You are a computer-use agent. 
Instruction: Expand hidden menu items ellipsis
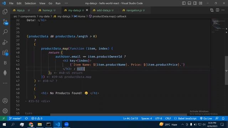(66, 3)
